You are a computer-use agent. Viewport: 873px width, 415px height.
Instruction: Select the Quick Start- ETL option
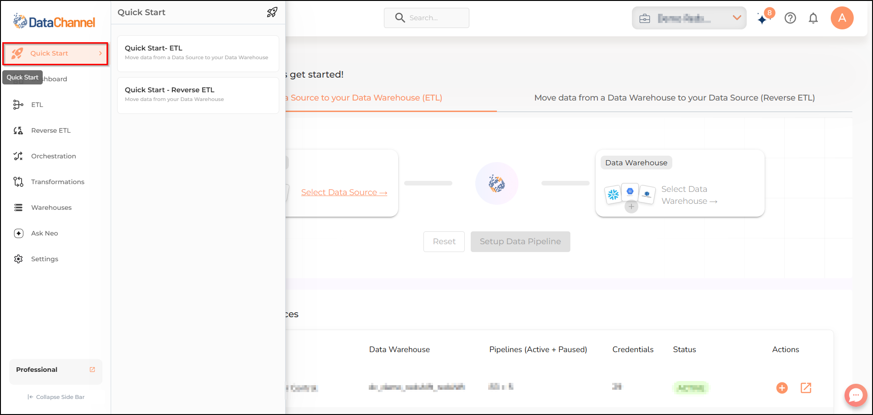tap(198, 53)
